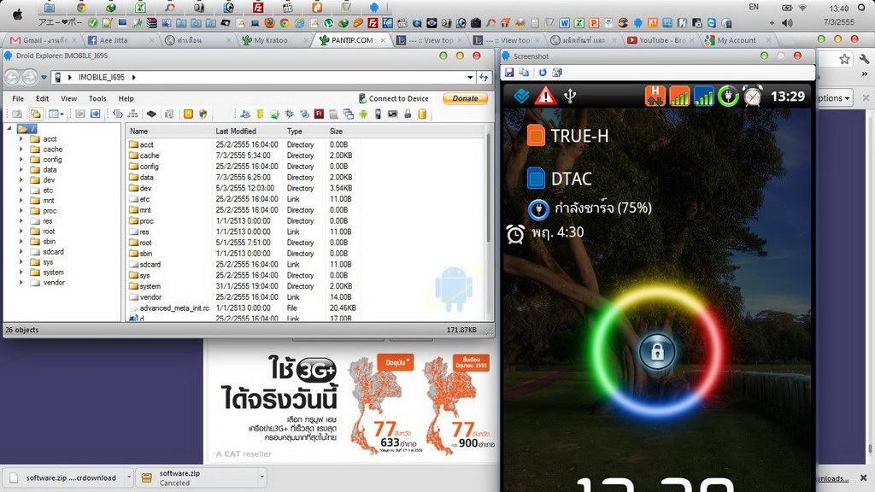The image size is (875, 492).
Task: Click the yellow package toolbar icon
Action: click(260, 114)
